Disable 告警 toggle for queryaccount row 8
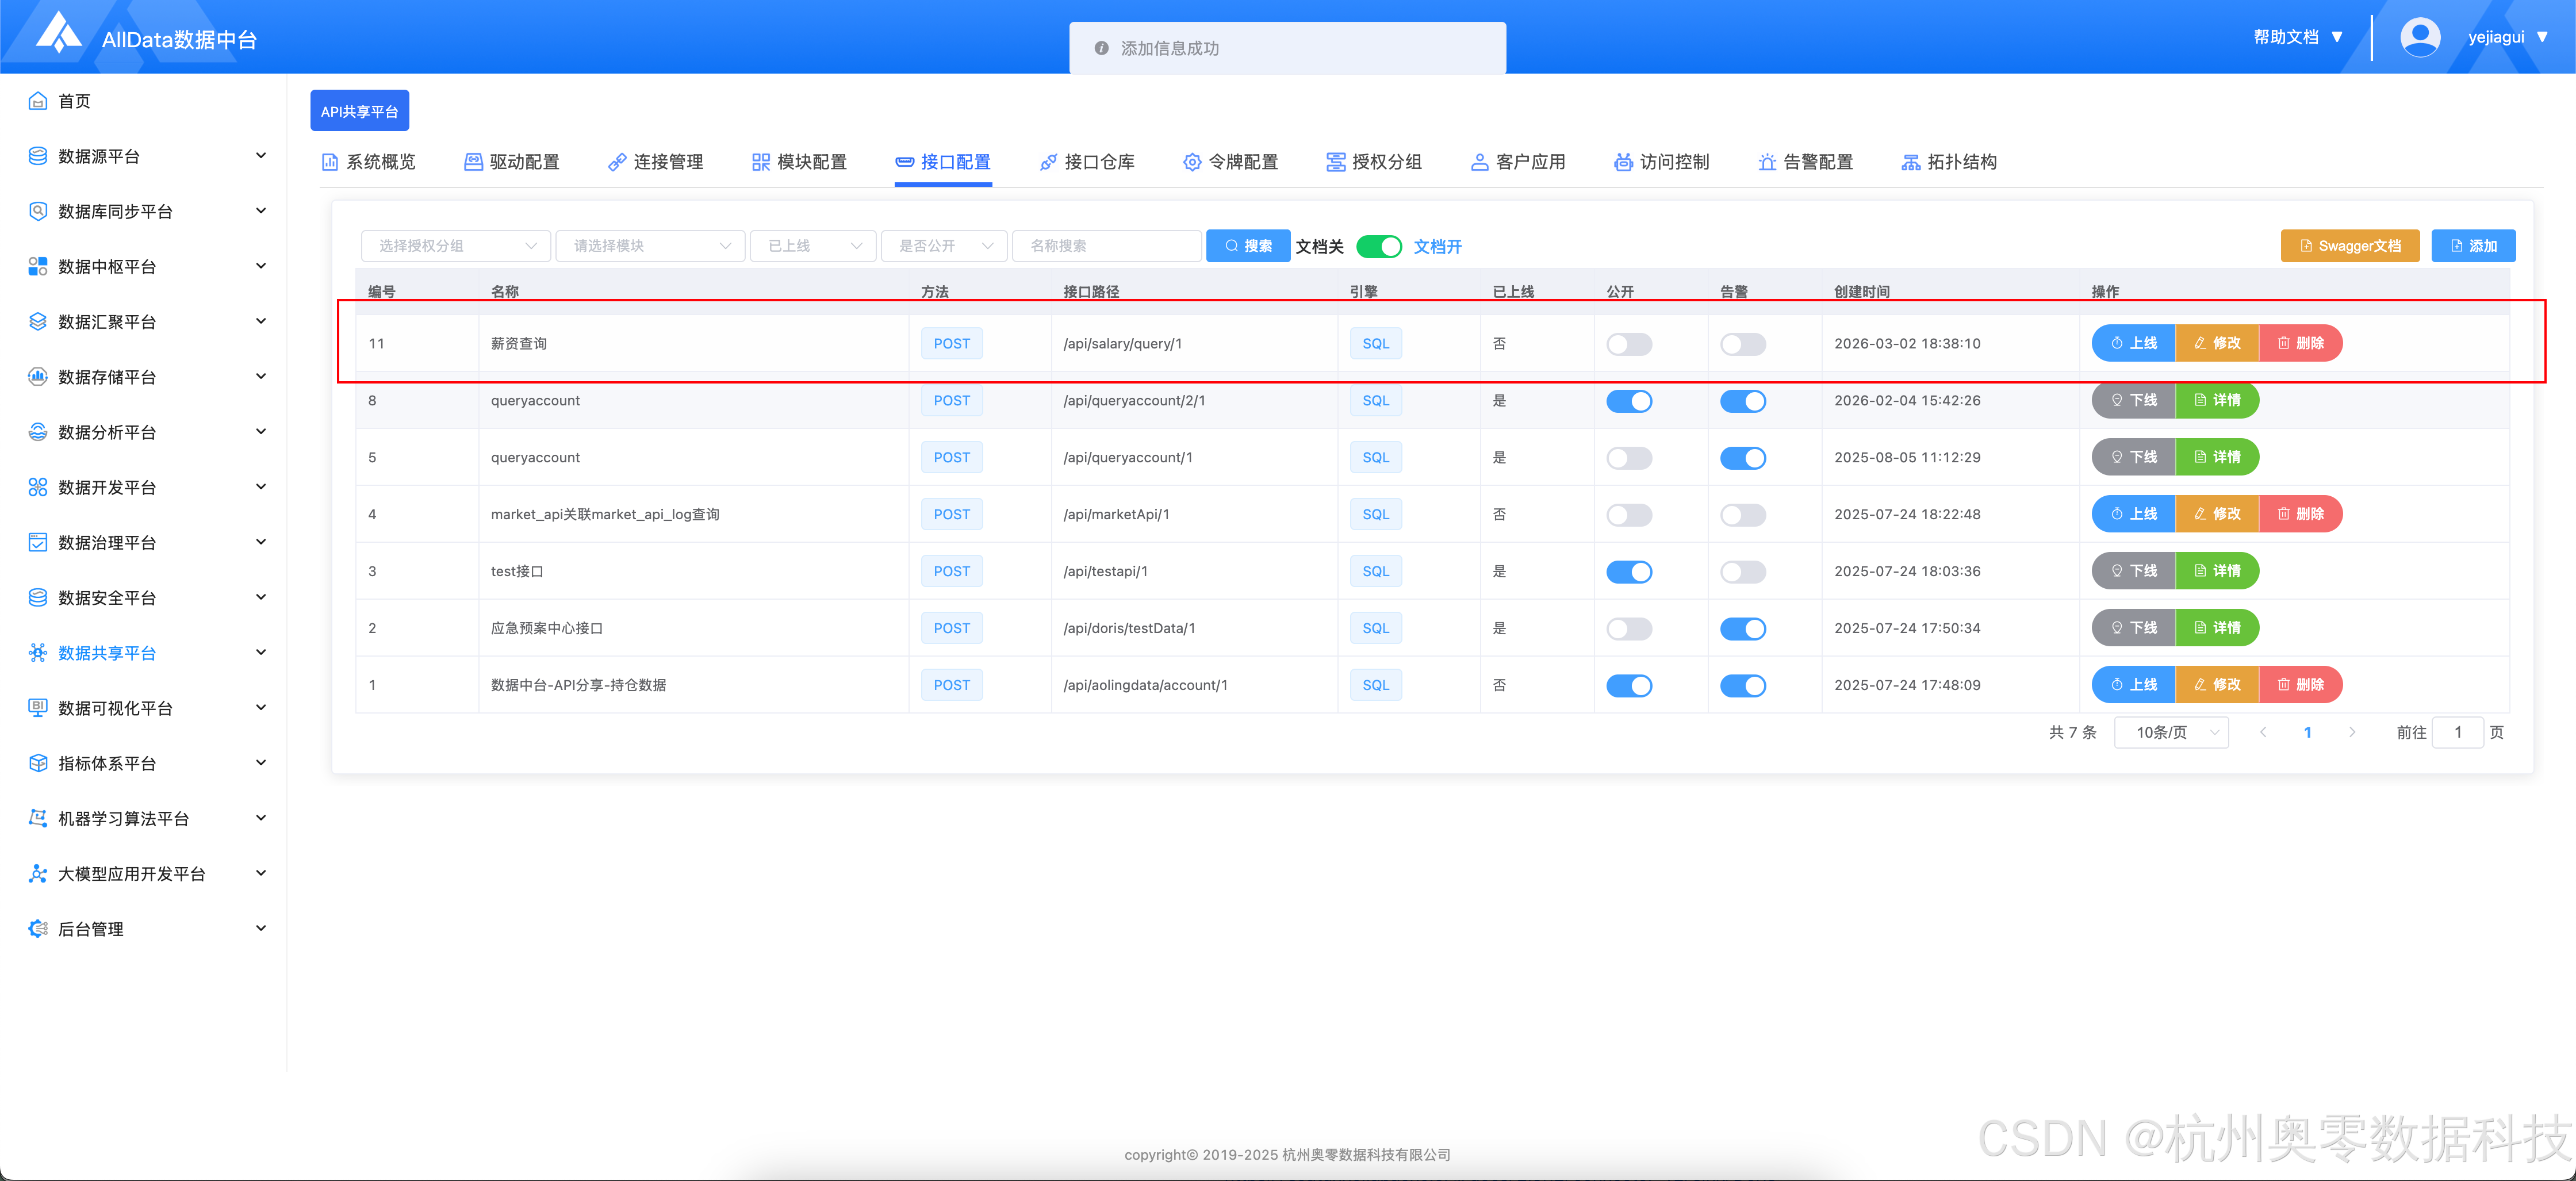Screen dimensions: 2576x1181 pos(1742,401)
